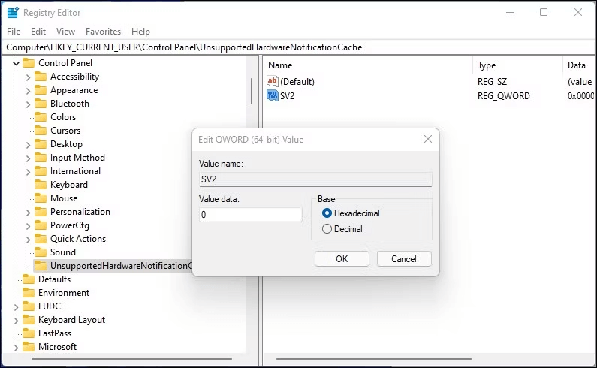Select the Decimal base option

click(327, 229)
